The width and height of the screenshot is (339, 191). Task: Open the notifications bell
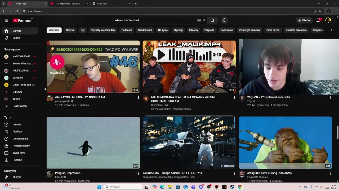pyautogui.click(x=319, y=20)
